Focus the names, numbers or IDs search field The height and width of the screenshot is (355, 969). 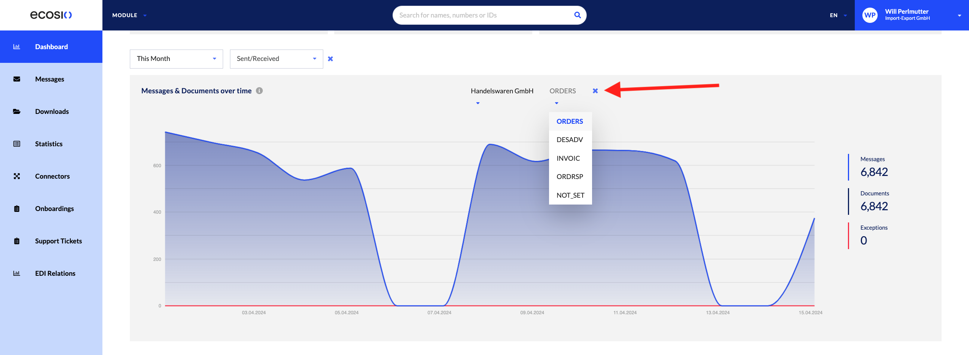click(x=484, y=15)
